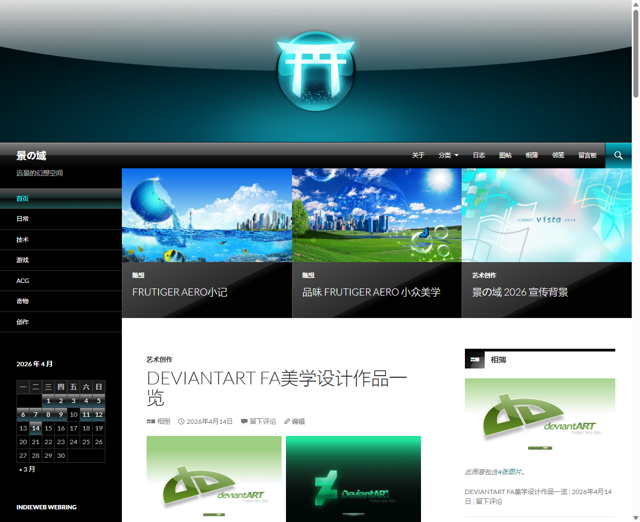Open search with the magnifier icon
640x522 pixels.
coord(618,156)
